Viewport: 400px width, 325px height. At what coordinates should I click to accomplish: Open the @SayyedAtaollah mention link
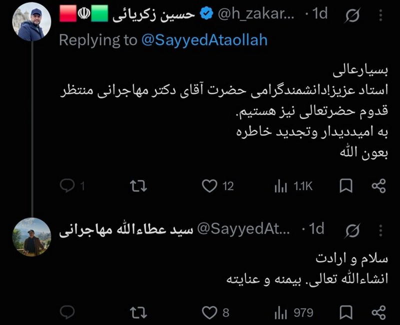204,40
